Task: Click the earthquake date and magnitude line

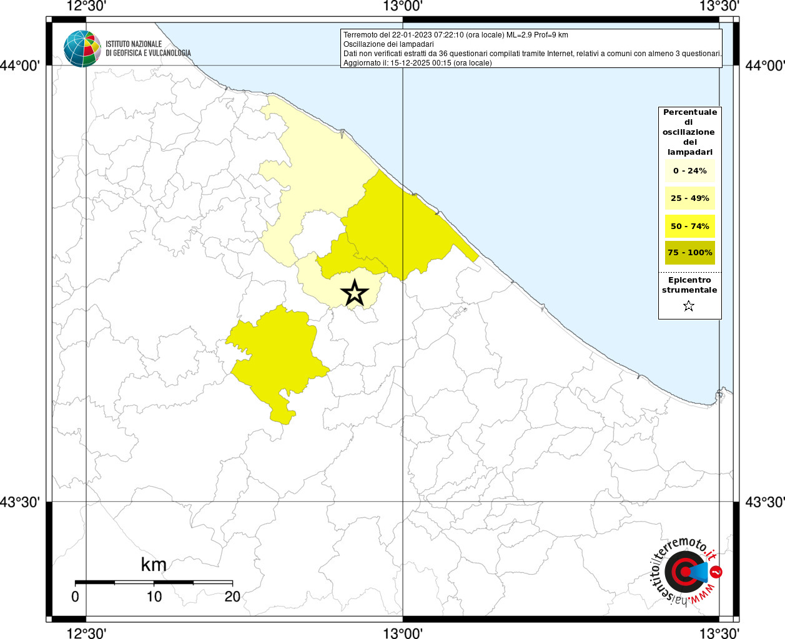Action: pos(456,35)
